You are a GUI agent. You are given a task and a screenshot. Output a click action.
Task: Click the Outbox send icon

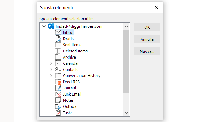[x=58, y=106]
